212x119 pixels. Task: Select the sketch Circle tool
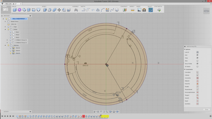[x=117, y=10]
